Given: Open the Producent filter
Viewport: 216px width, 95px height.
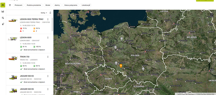Looking at the screenshot, I should [18, 5].
